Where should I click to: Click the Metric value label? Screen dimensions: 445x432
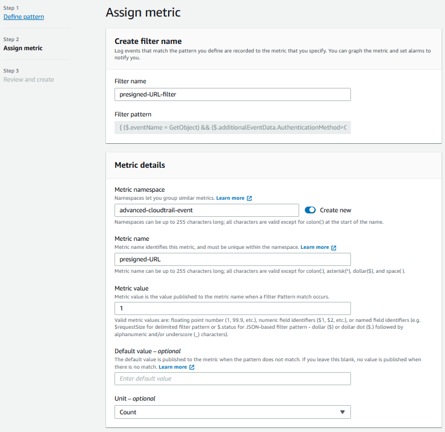click(x=132, y=288)
